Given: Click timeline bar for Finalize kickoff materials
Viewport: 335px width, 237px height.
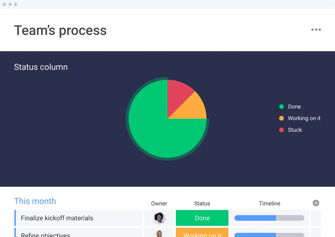Looking at the screenshot, I should [x=269, y=218].
